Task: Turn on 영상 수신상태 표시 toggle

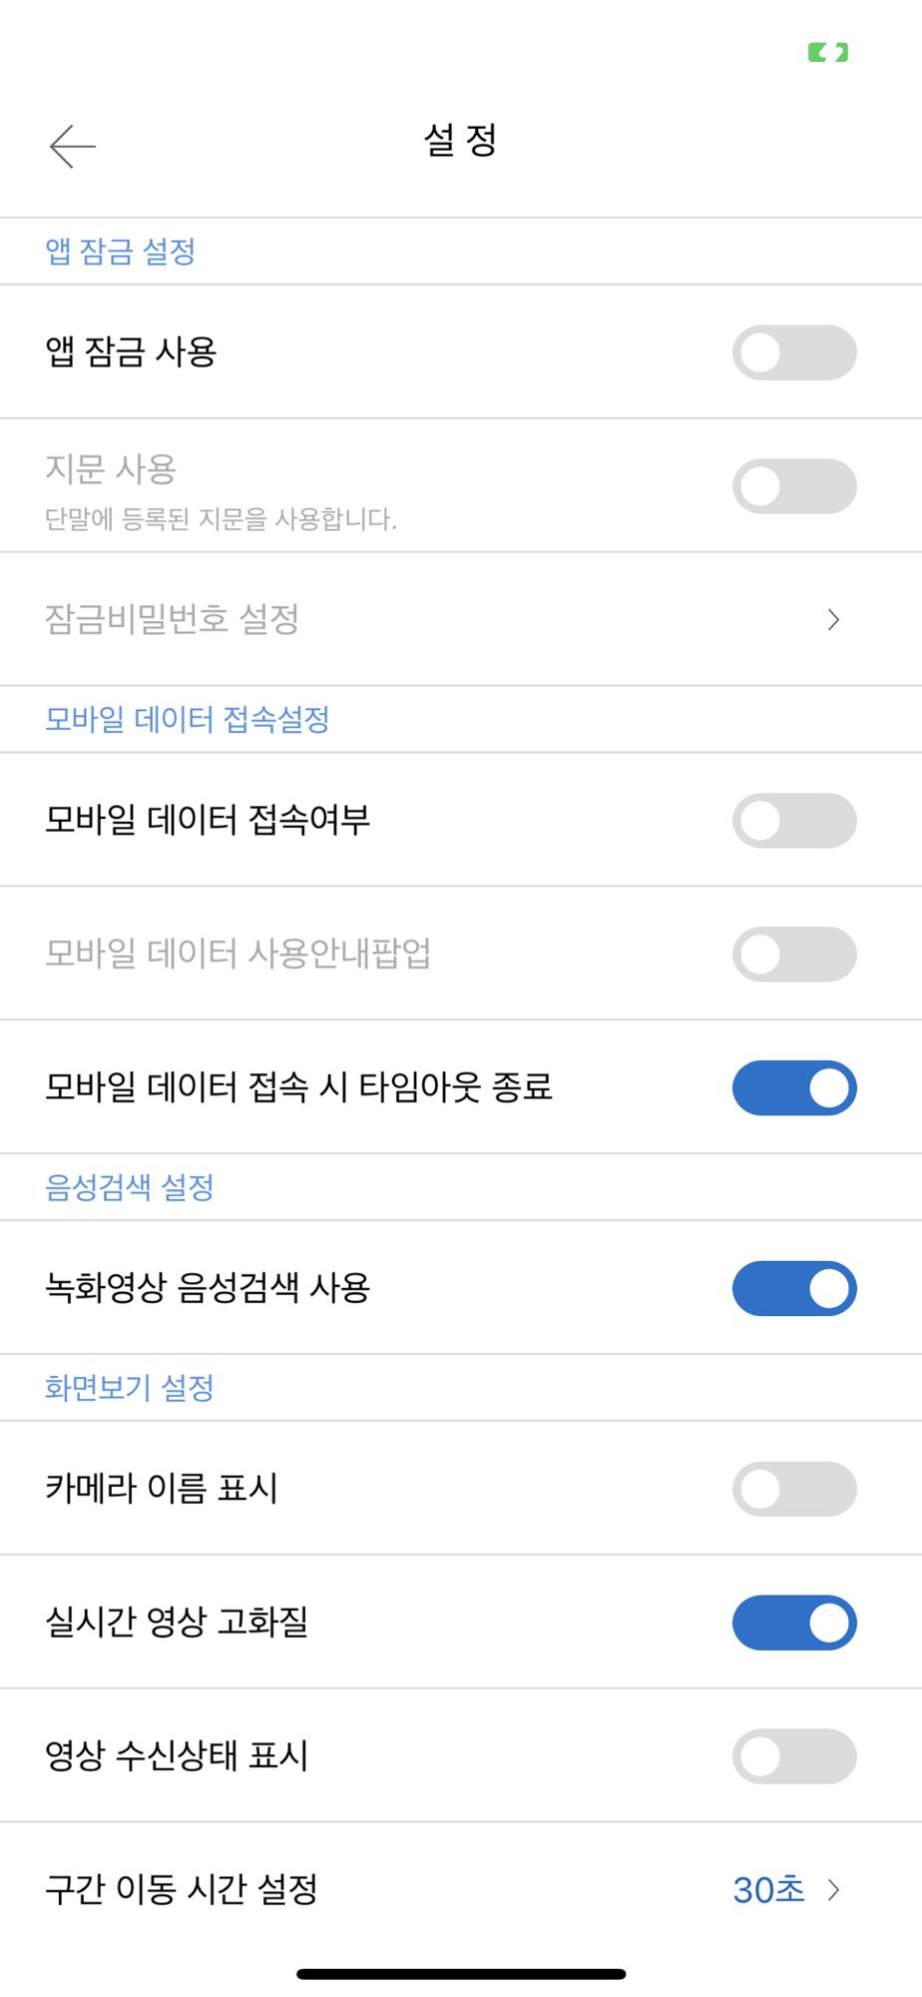Action: 794,1756
